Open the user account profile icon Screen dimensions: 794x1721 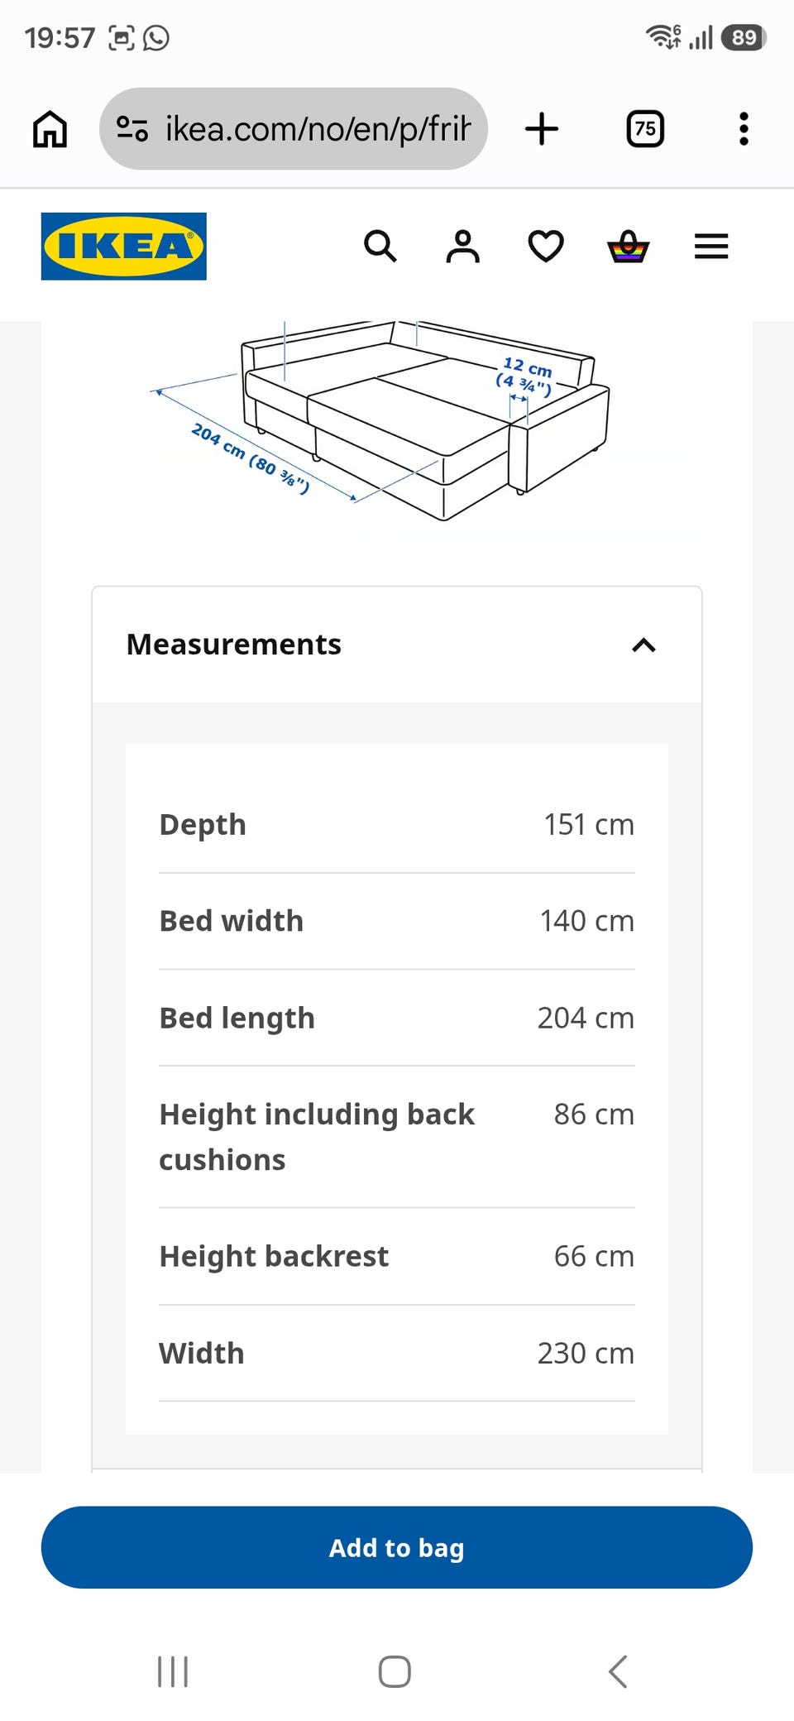463,247
